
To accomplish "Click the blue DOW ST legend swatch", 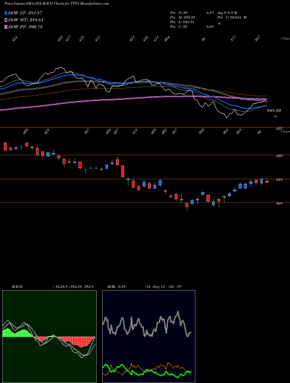I will (x=6, y=13).
